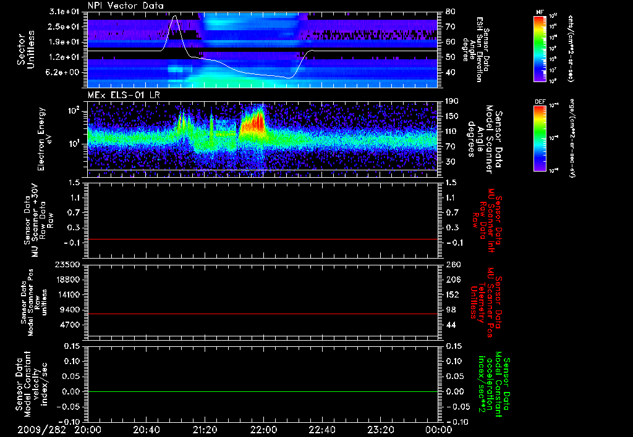Click the 1.9e+01 sector tick label
This screenshot has width=633, height=437.
pos(64,42)
